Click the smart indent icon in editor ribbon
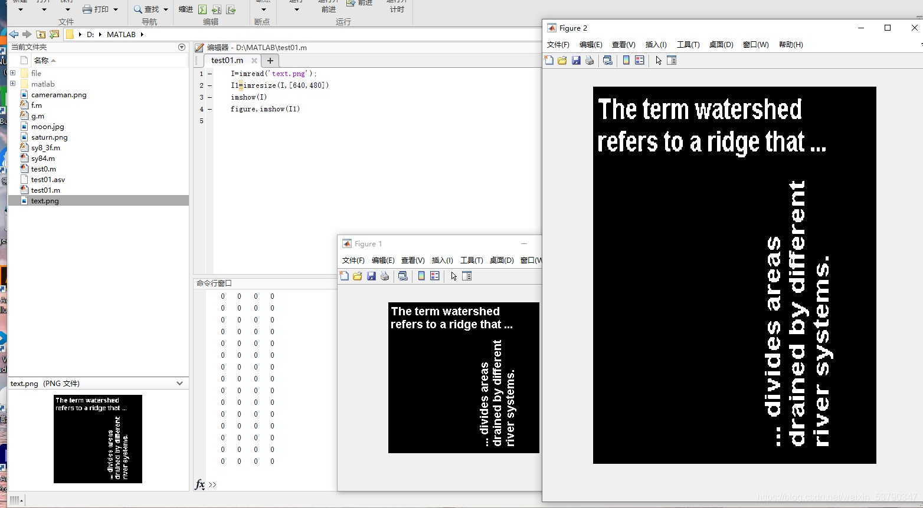 pyautogui.click(x=202, y=9)
